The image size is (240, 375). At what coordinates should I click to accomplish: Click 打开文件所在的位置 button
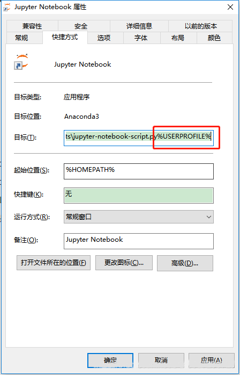54,263
